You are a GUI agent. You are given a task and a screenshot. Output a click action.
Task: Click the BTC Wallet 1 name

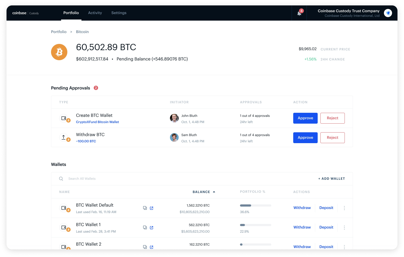pos(88,225)
